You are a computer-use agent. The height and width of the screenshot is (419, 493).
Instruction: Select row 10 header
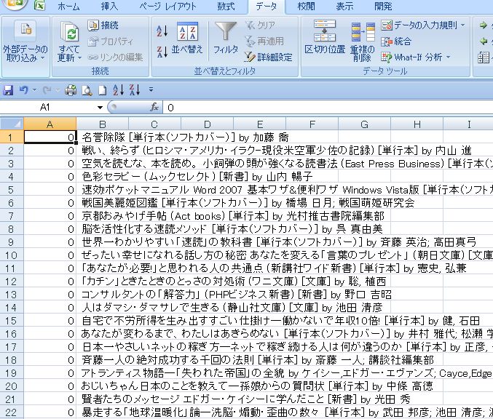coord(12,255)
